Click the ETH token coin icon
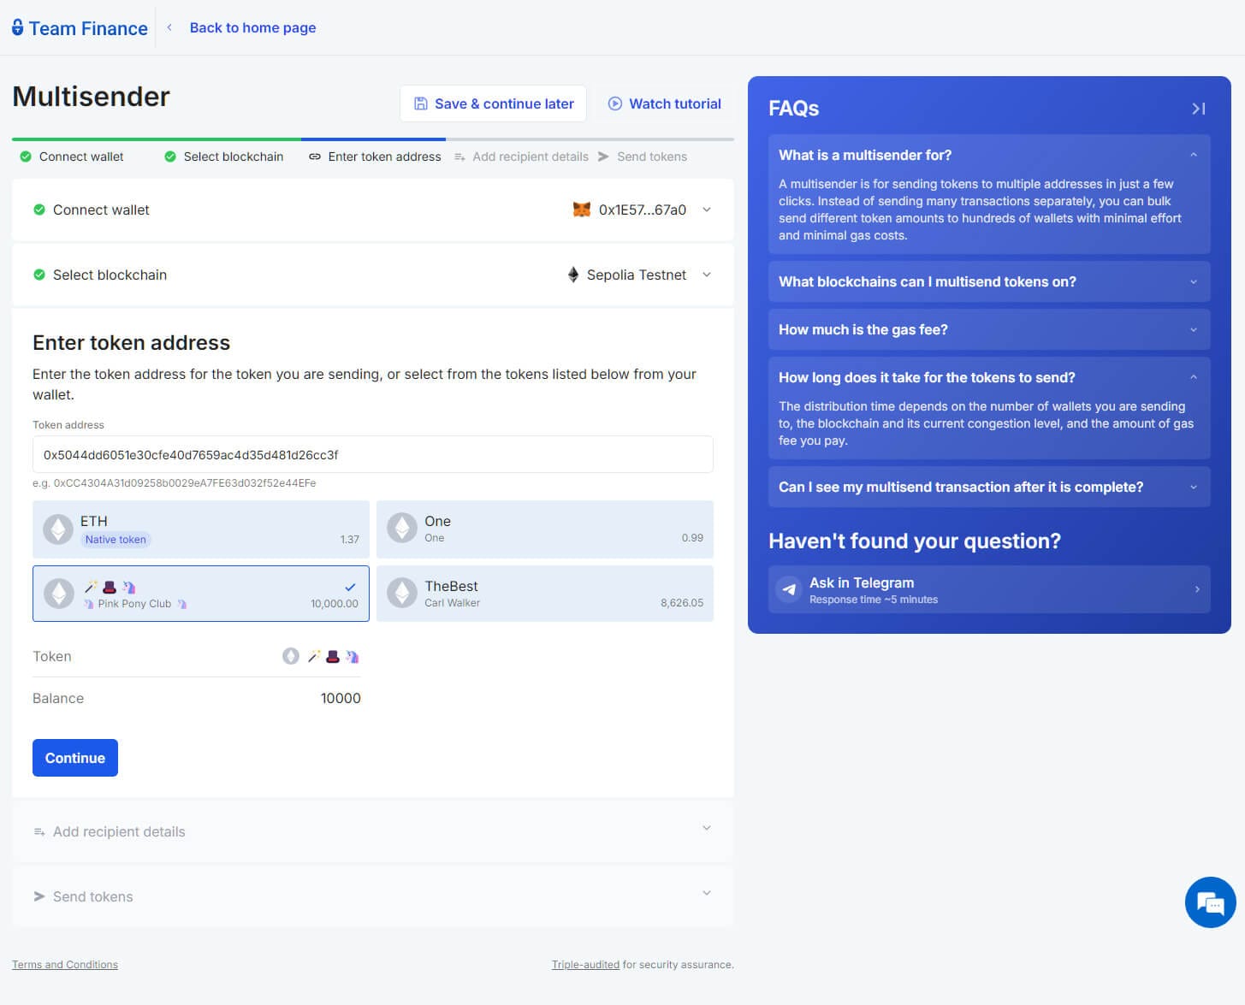1245x1005 pixels. coord(57,529)
